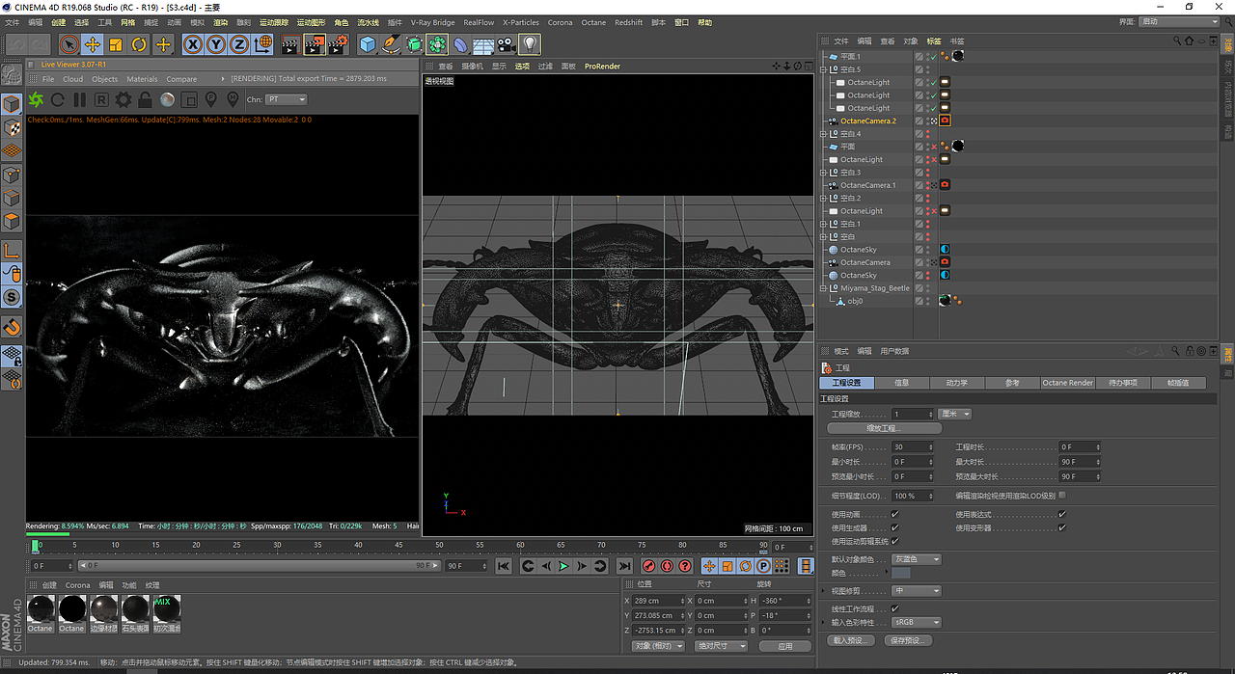The height and width of the screenshot is (674, 1235).
Task: Toggle X axis lock
Action: (193, 44)
